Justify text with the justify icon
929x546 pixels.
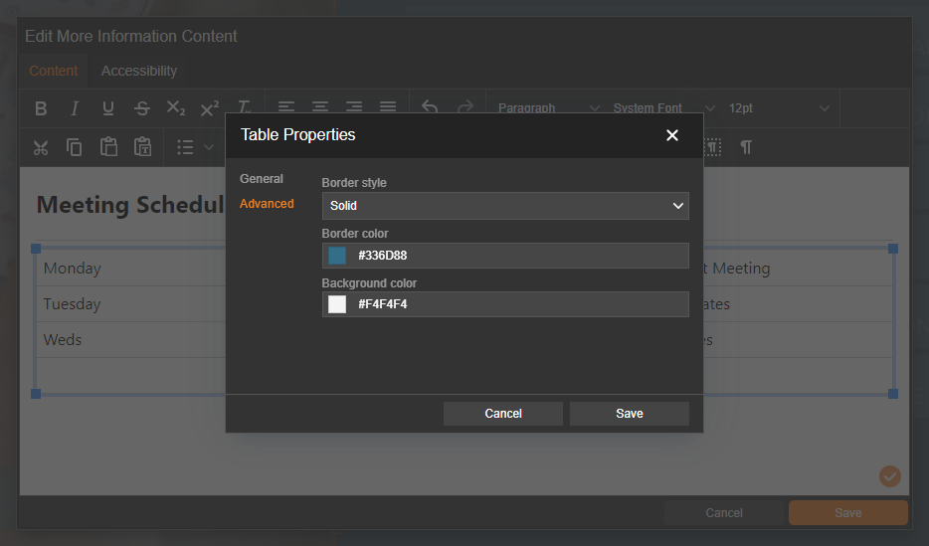point(388,107)
